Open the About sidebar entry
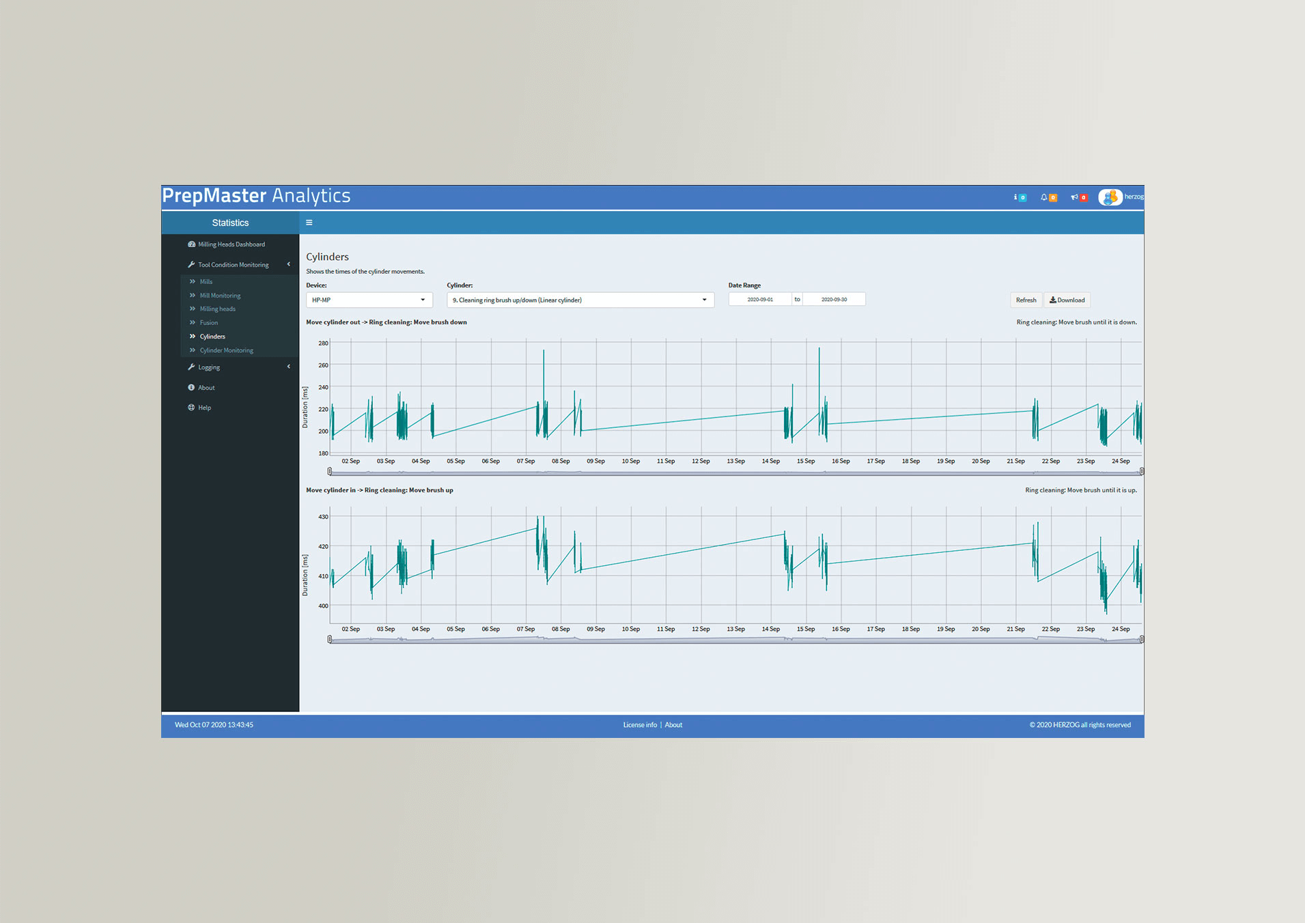Image resolution: width=1305 pixels, height=923 pixels. coord(206,388)
